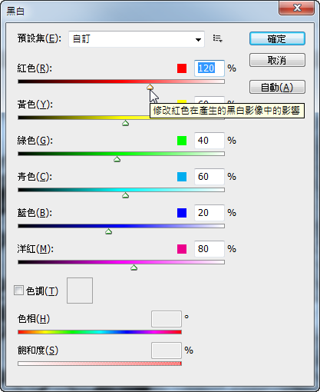
Task: Click the dropdown arrow of 自訂 preset
Action: coord(198,40)
